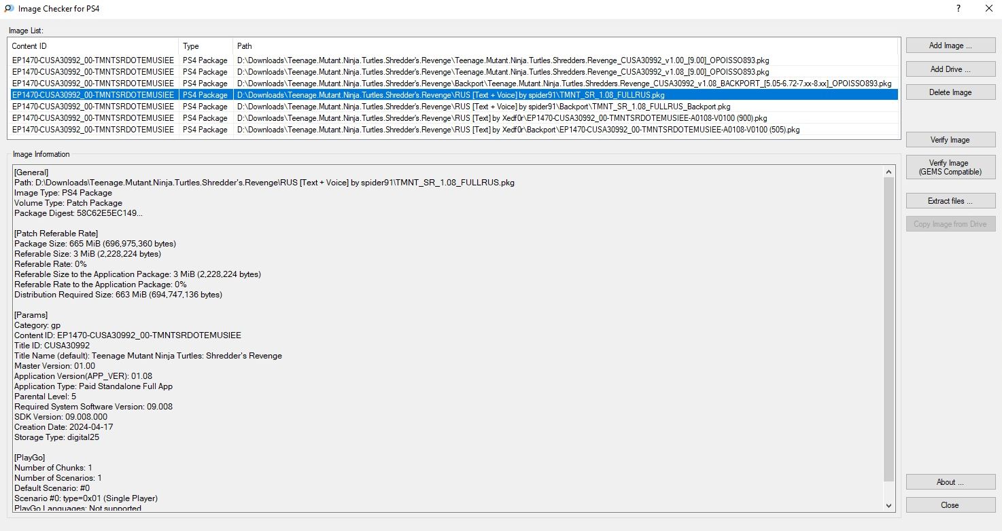
Task: Click the Close button at bottom right
Action: coord(950,505)
